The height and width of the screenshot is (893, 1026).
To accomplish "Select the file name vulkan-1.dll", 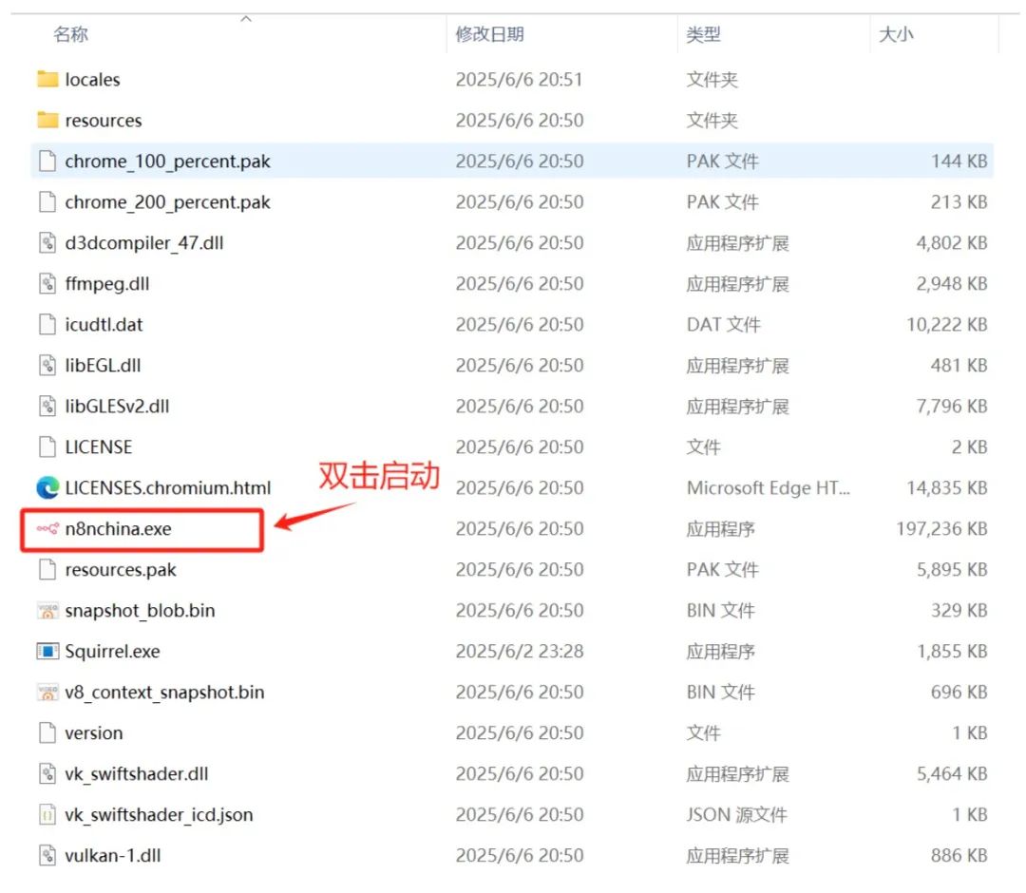I will pyautogui.click(x=112, y=855).
